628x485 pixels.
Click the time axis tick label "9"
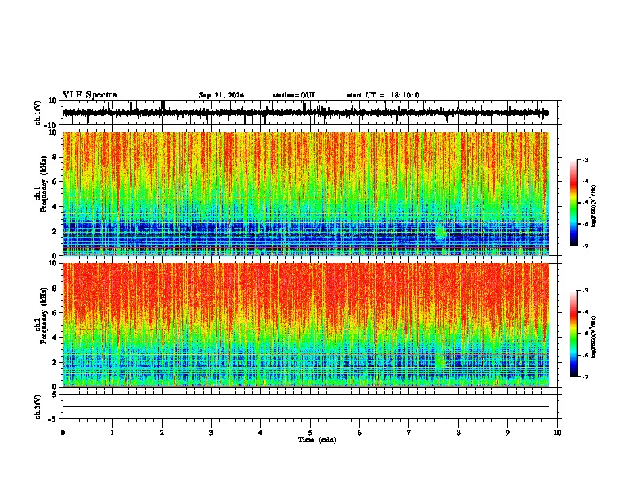(507, 433)
